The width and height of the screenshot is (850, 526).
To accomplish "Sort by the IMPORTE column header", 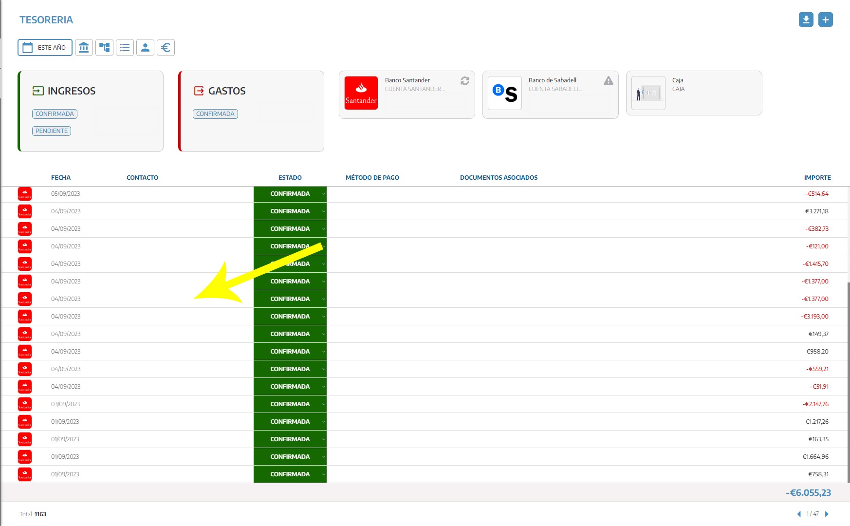I will (x=817, y=178).
